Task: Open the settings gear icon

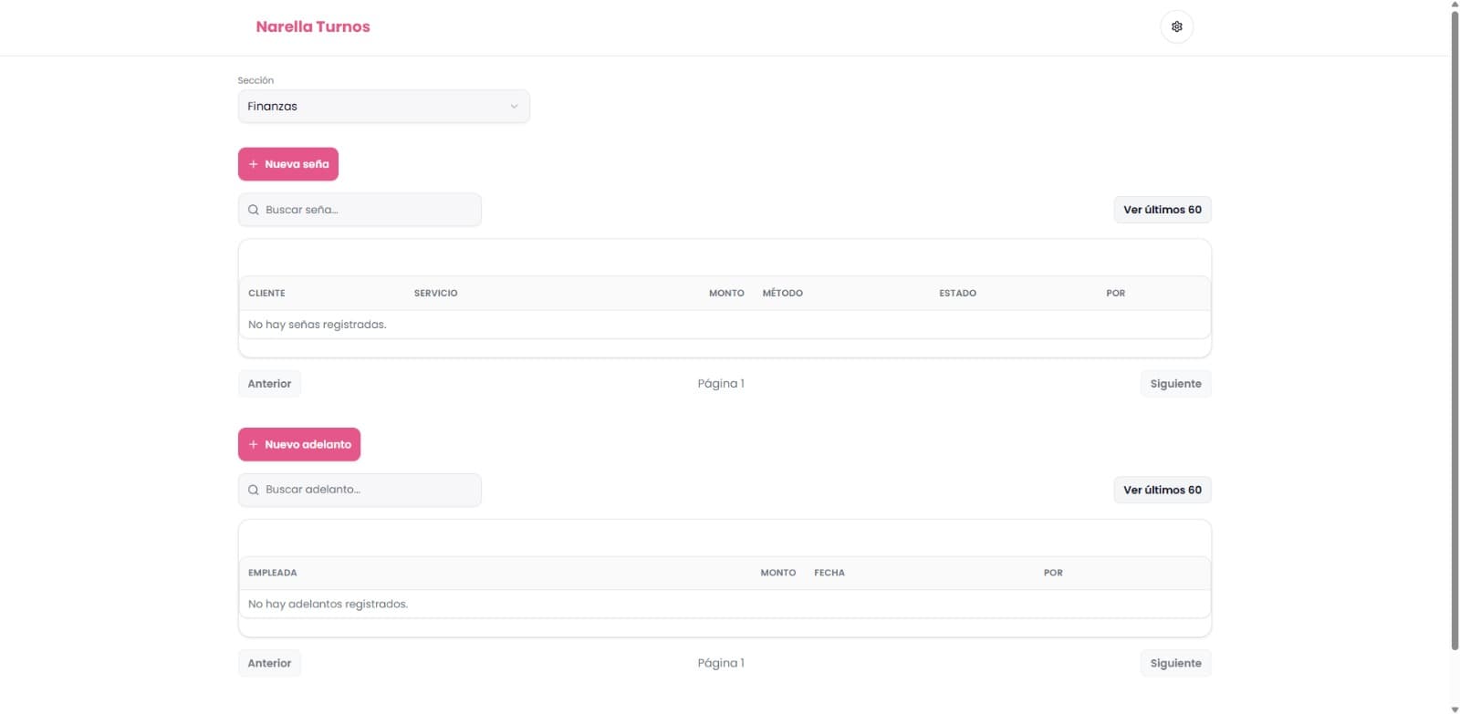Action: pos(1176,26)
